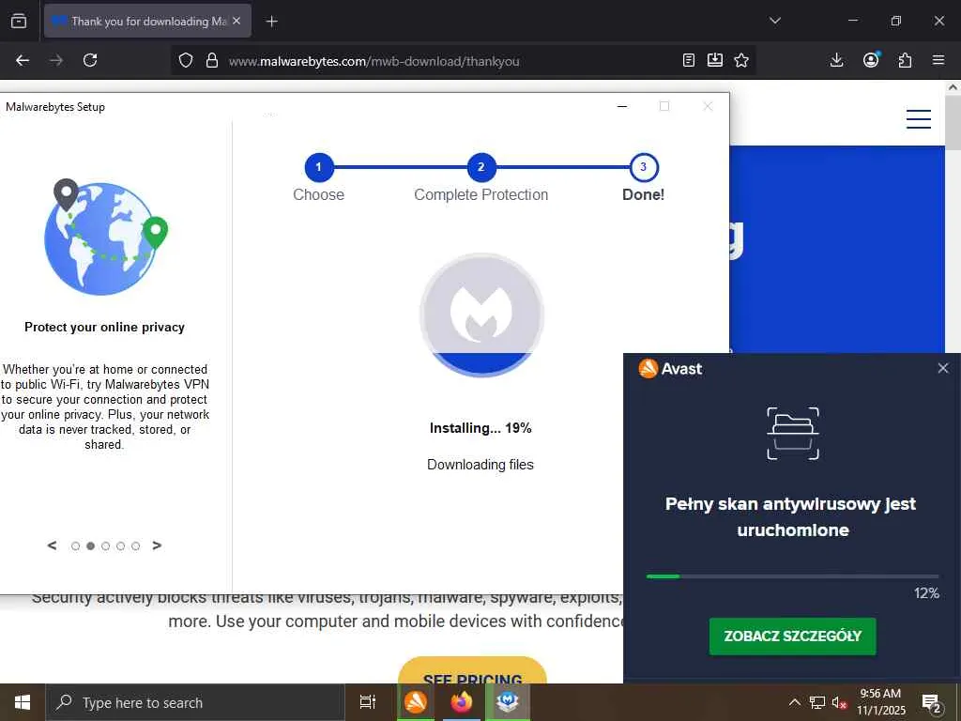The width and height of the screenshot is (961, 721).
Task: Click the Firefox forward arrow
Action: click(55, 60)
